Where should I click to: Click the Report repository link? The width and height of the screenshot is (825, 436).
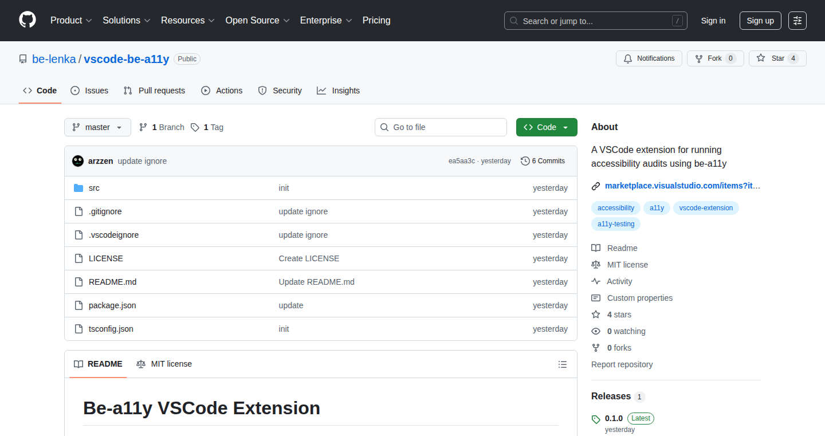tap(622, 364)
